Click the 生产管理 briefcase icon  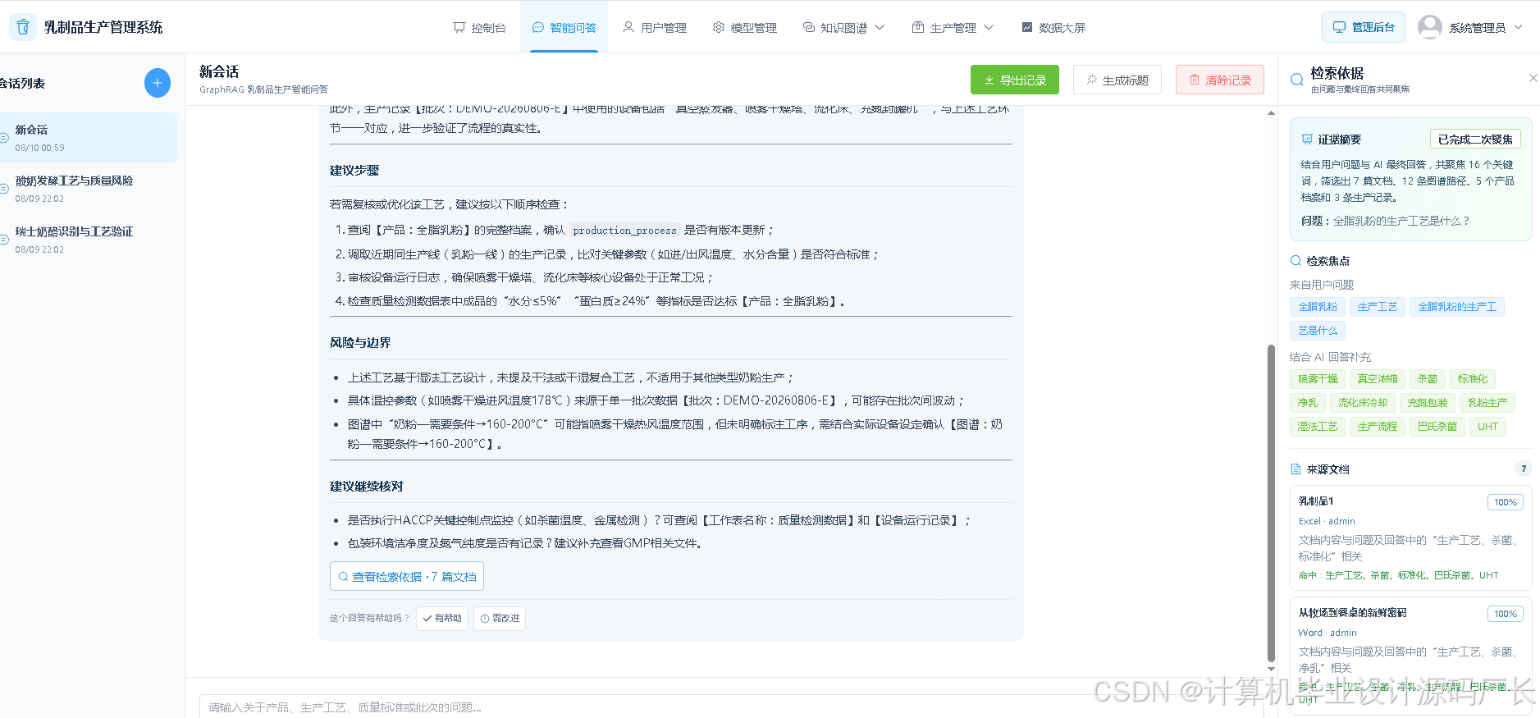[x=918, y=27]
